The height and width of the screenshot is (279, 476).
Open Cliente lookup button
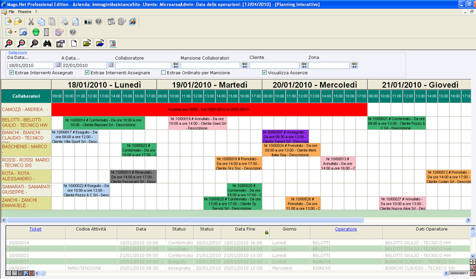coord(304,65)
